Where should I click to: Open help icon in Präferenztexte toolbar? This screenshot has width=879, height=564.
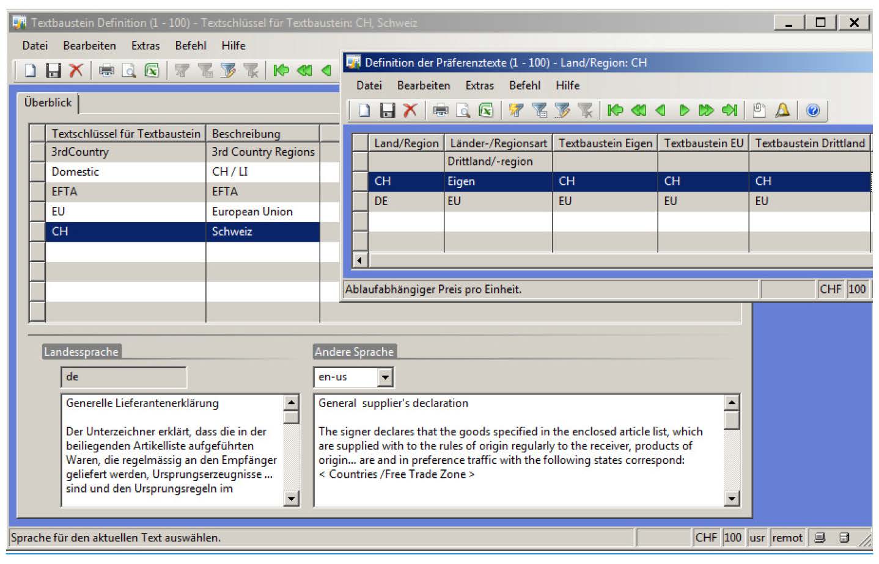point(813,110)
